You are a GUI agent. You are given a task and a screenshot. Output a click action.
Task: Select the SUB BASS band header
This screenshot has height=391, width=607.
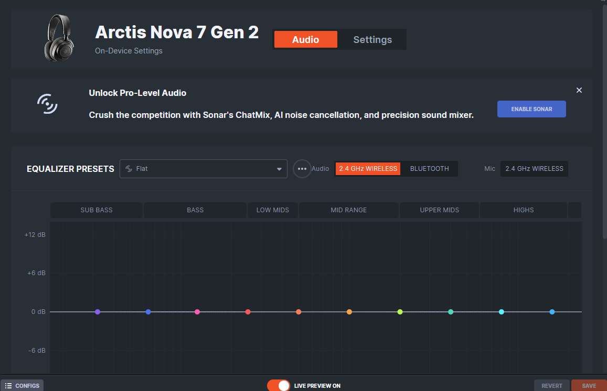[97, 210]
